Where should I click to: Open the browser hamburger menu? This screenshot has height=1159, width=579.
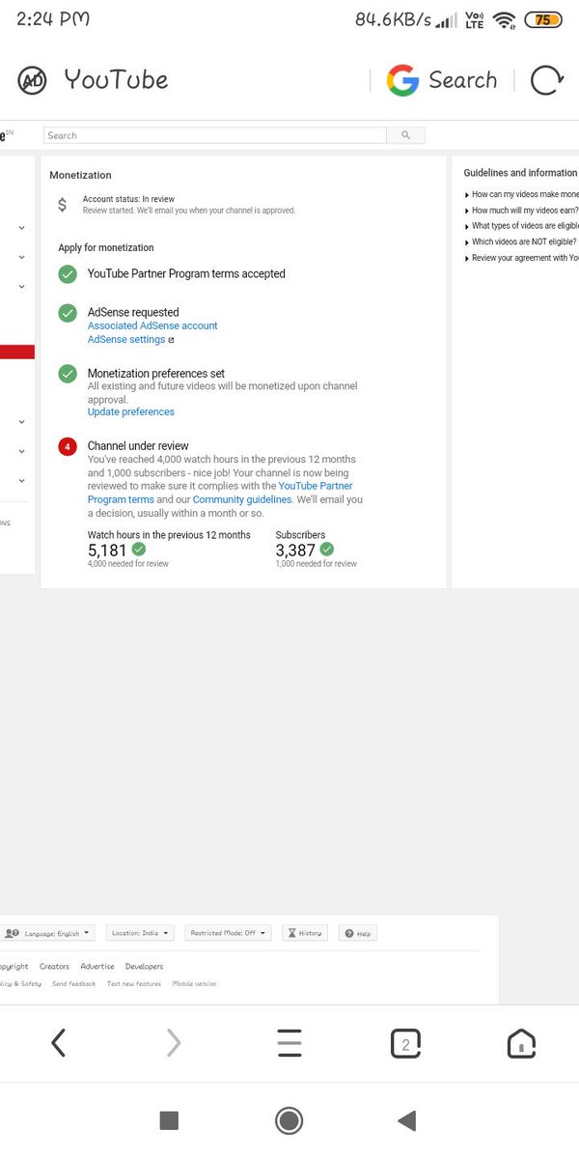[x=289, y=1043]
